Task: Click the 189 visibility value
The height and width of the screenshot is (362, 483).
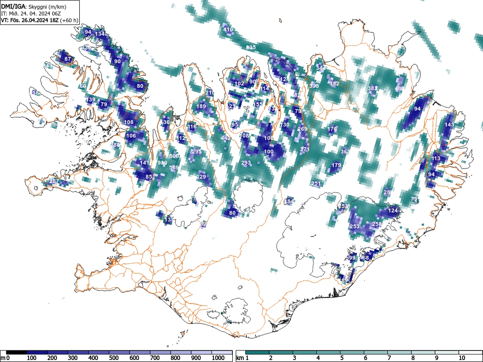Action: pos(201,107)
